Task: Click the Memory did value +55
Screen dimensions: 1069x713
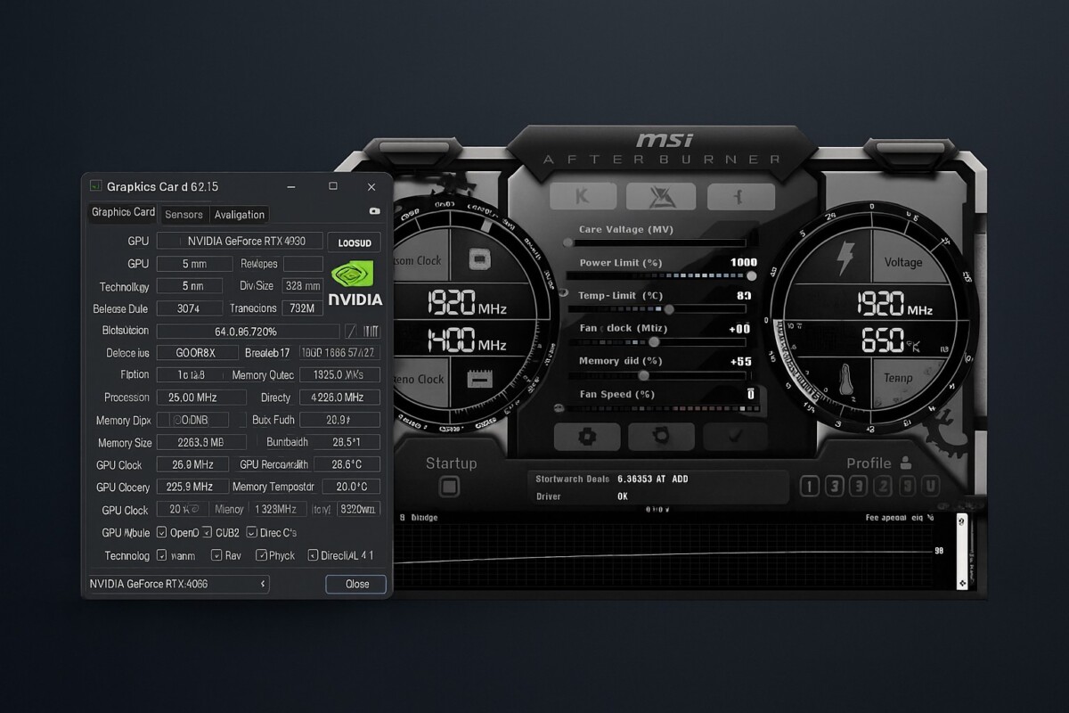Action: (x=741, y=361)
